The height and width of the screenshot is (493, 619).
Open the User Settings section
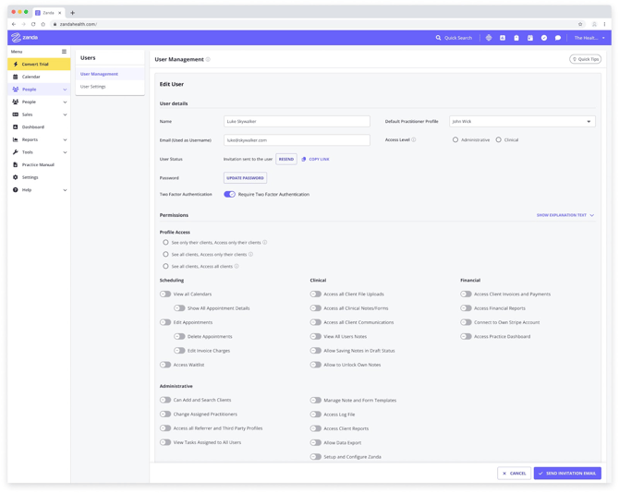(93, 87)
